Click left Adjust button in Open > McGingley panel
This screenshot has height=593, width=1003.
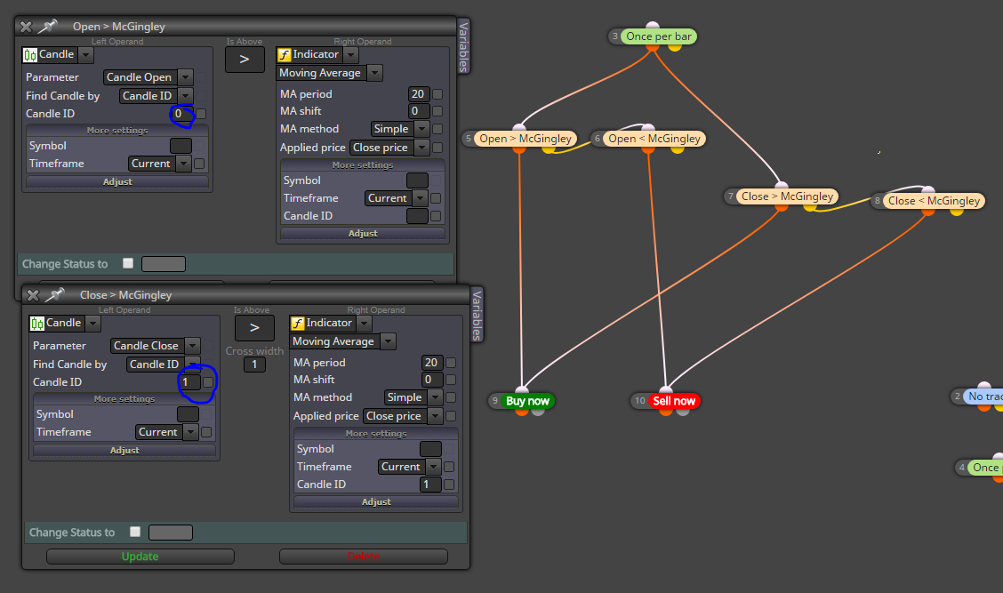[117, 182]
